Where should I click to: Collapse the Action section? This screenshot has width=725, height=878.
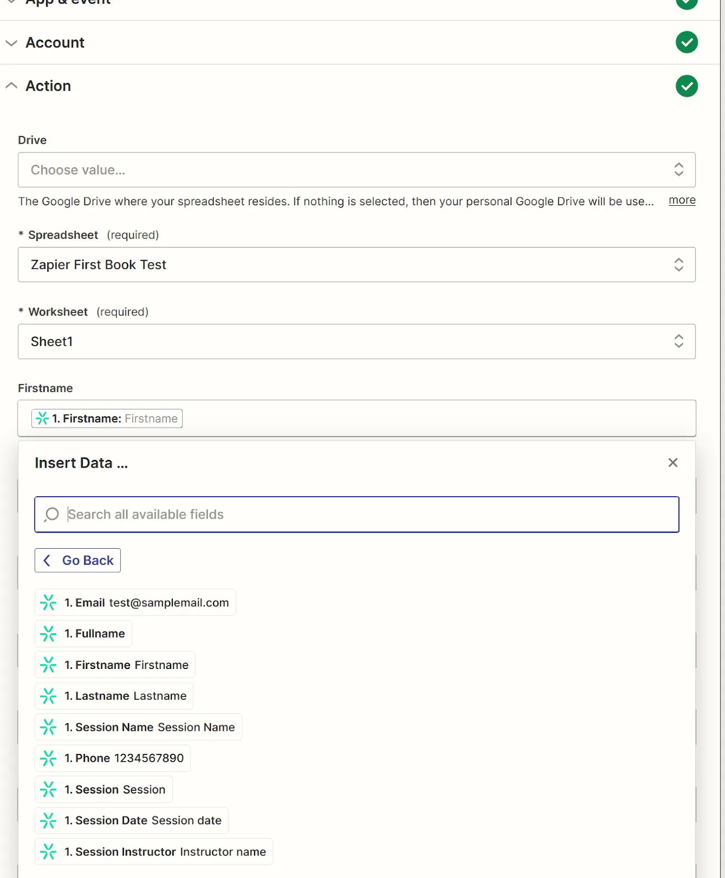(12, 86)
